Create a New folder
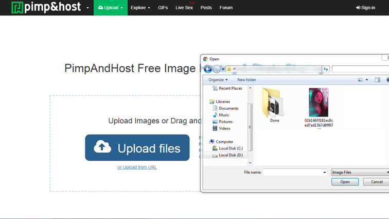This screenshot has width=389, height=219. click(x=246, y=80)
